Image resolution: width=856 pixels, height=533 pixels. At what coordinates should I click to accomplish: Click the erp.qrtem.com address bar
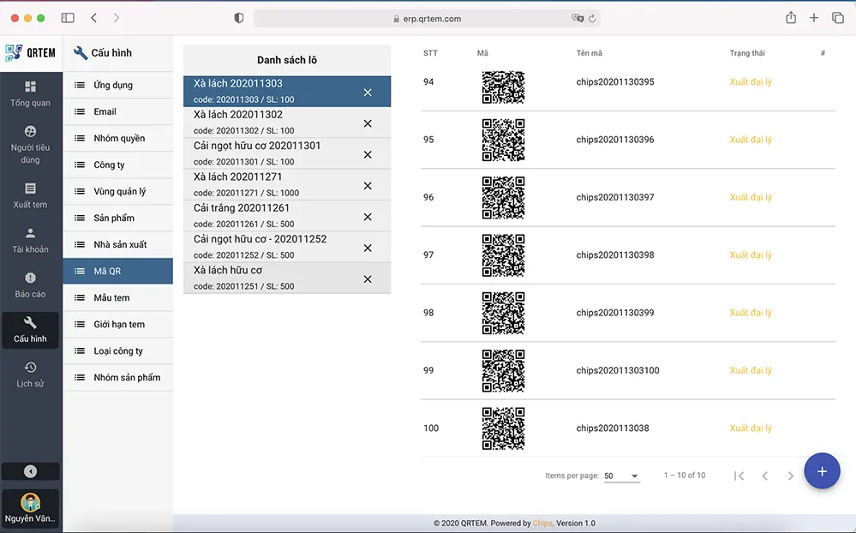[427, 19]
